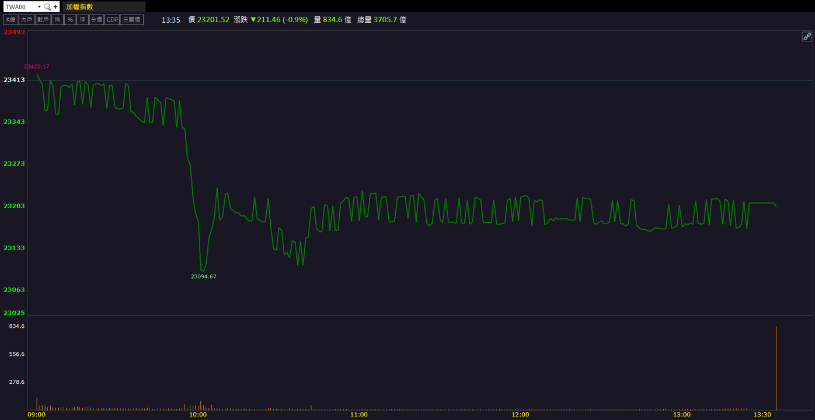Click the 12:00 time axis label
This screenshot has height=420, width=815.
[520, 415]
